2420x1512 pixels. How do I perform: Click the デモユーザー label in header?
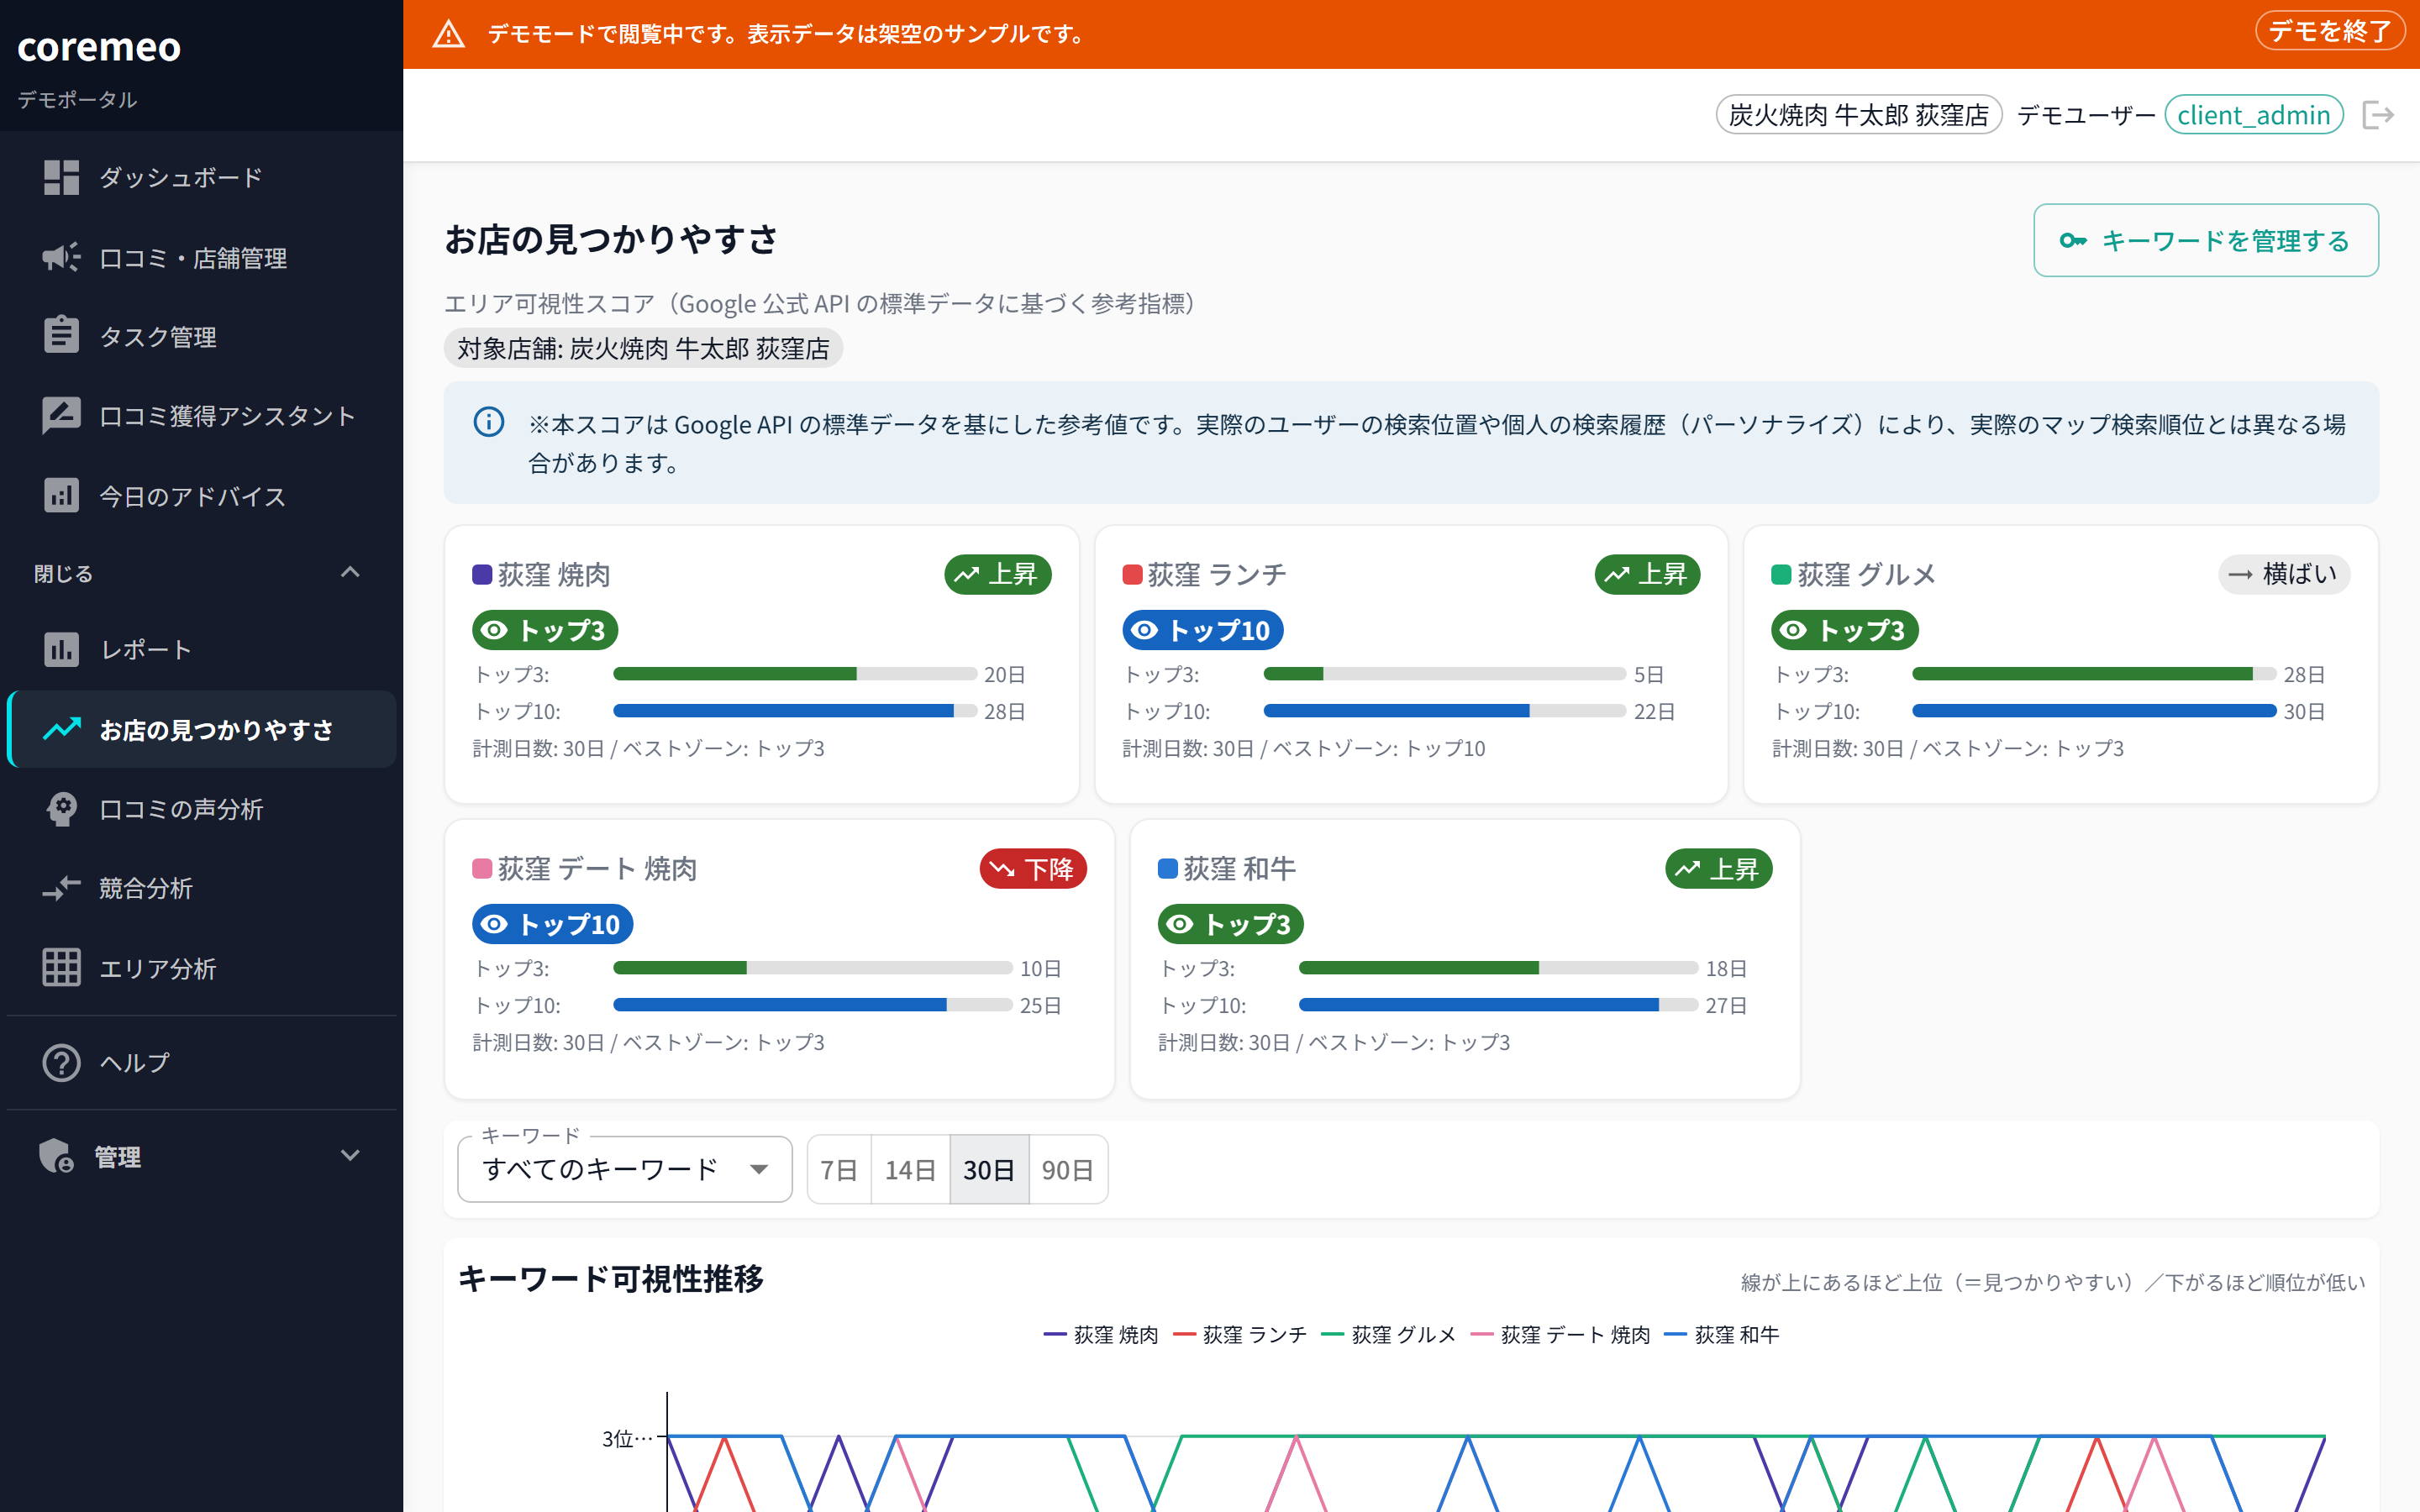tap(2086, 115)
